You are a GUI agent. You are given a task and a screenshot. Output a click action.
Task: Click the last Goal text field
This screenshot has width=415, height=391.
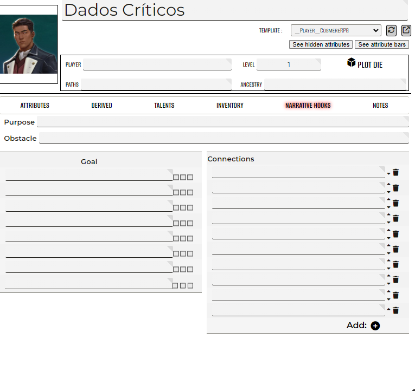pos(89,283)
